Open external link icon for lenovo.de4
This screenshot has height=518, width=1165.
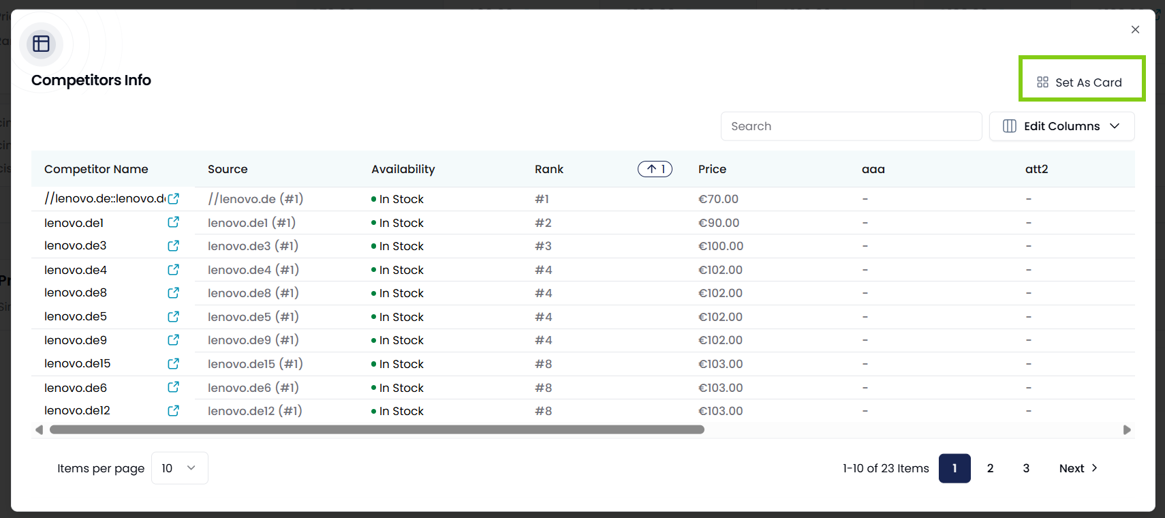coord(174,270)
